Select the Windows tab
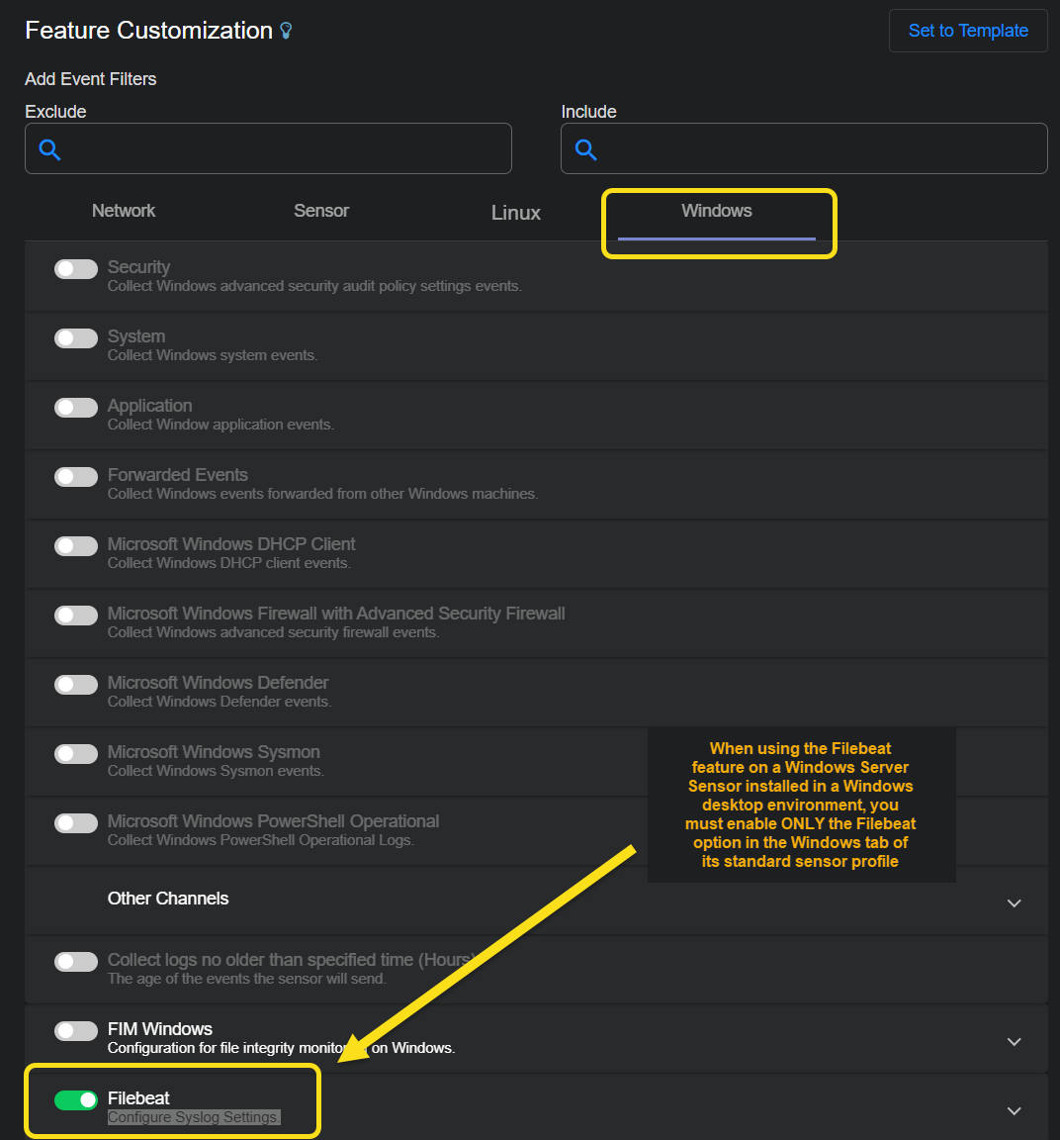The width and height of the screenshot is (1060, 1140). (717, 211)
